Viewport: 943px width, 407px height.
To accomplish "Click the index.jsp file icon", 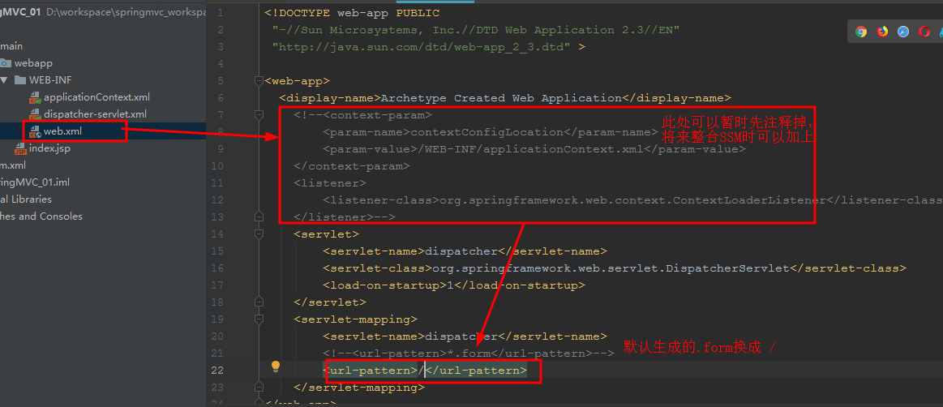I will tap(20, 148).
